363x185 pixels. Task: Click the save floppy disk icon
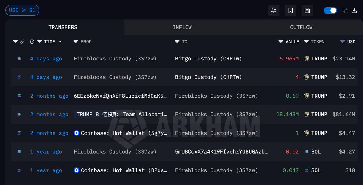(307, 11)
